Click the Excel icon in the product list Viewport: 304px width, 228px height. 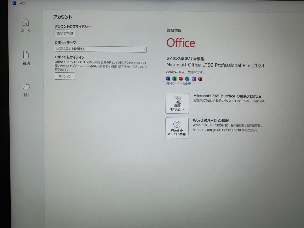click(174, 79)
